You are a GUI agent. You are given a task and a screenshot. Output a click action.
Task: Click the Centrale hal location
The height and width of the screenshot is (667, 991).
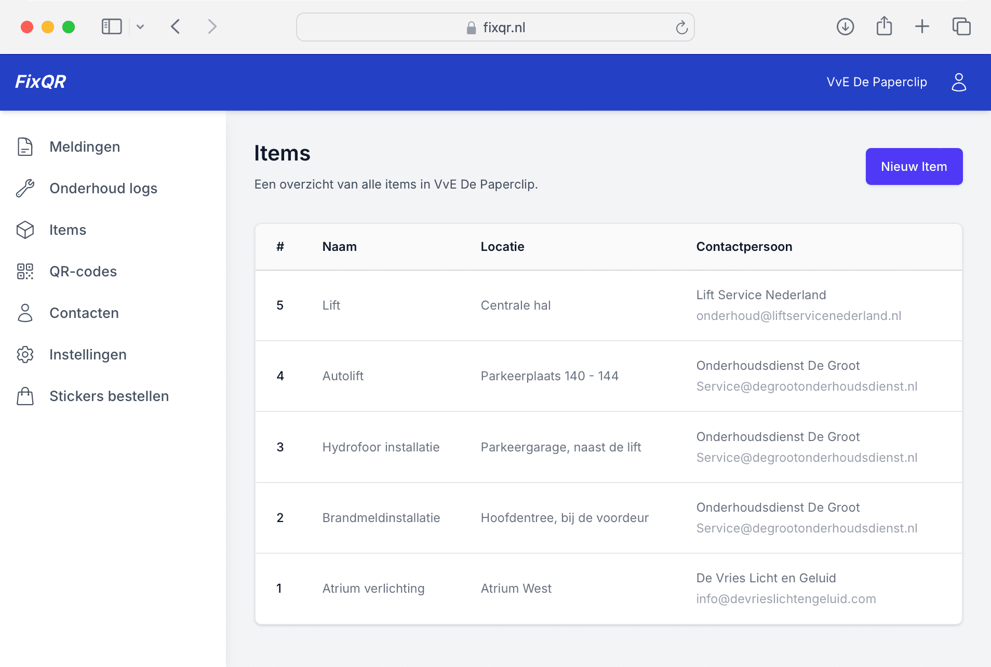point(516,305)
